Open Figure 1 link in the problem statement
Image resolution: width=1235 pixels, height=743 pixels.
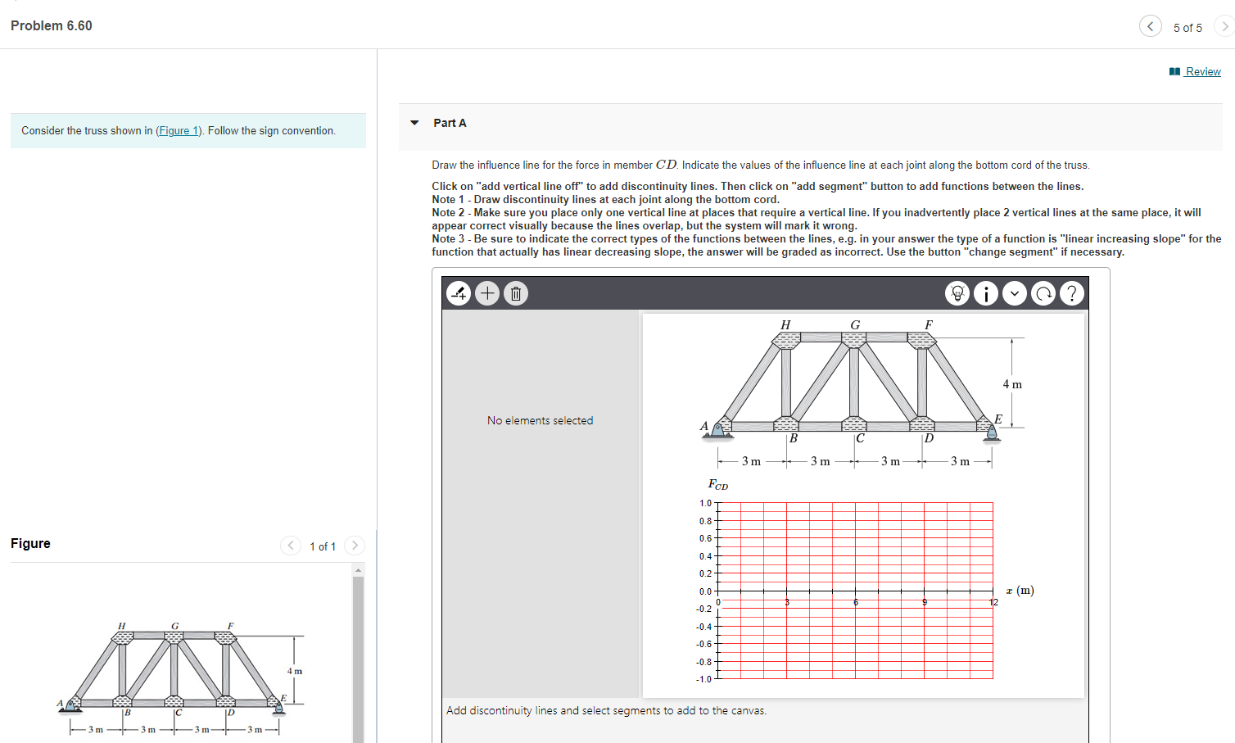pos(178,130)
